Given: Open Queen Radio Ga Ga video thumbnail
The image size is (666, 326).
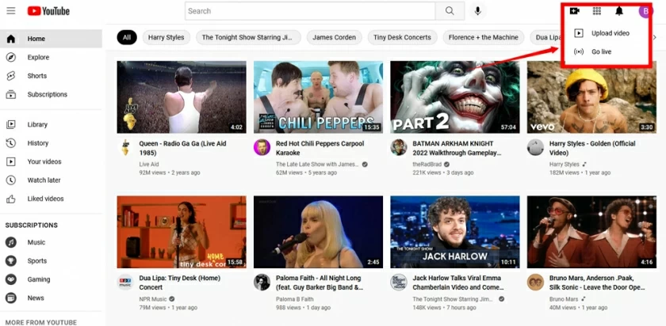Looking at the screenshot, I should (182, 97).
